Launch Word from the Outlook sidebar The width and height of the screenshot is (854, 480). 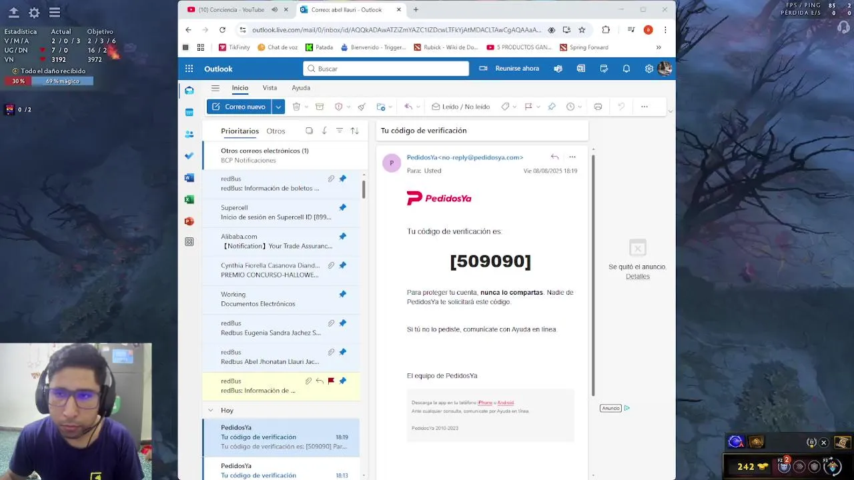coord(189,178)
